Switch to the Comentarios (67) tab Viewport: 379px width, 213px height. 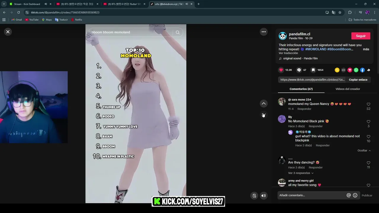point(301,89)
